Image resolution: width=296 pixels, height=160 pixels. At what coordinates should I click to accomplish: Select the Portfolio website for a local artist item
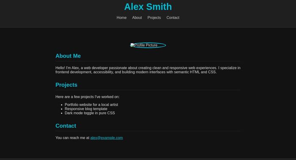pyautogui.click(x=91, y=105)
